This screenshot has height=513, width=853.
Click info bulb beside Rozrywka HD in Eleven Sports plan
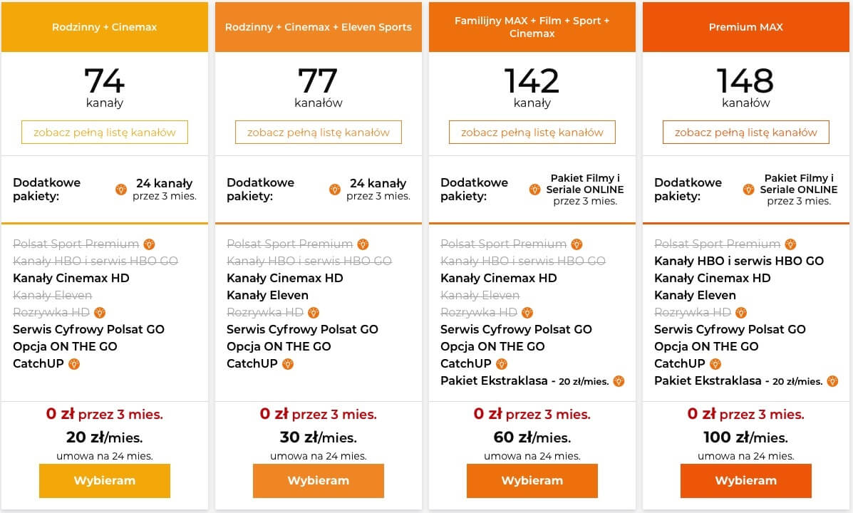coord(314,313)
